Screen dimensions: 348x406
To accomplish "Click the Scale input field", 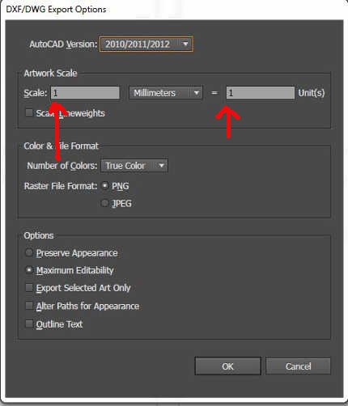I will click(x=85, y=93).
